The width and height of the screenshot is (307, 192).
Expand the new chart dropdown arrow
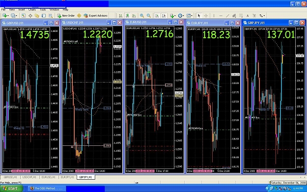click(8, 16)
